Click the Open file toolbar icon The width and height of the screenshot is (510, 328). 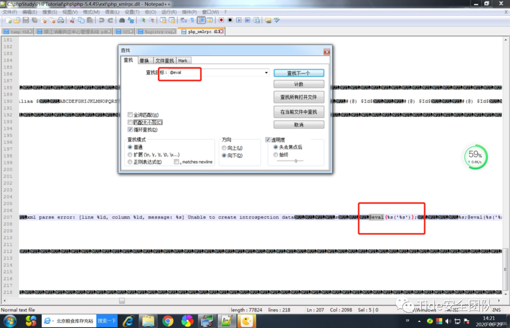tap(17, 20)
